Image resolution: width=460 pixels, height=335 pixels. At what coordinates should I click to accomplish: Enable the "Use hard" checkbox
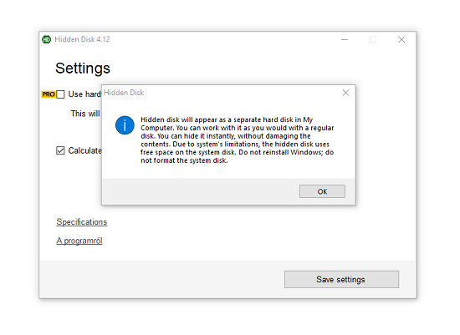pos(60,94)
